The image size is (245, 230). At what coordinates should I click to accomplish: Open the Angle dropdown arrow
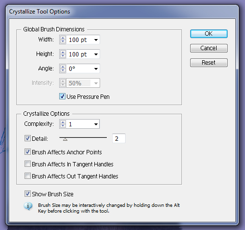(x=96, y=68)
